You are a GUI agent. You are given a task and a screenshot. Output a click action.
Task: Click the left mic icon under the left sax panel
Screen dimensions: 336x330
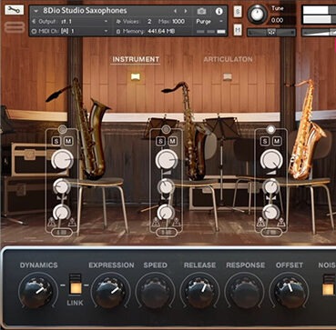pos(51,223)
